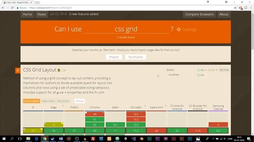Open Adobe Illustrator from taskbar

tap(182, 138)
